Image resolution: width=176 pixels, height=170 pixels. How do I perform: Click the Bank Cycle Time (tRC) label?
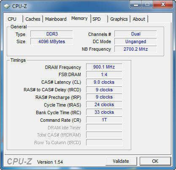click(59, 112)
